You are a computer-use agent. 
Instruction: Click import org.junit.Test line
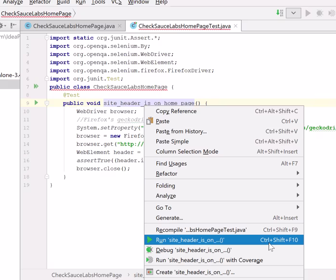[86, 79]
